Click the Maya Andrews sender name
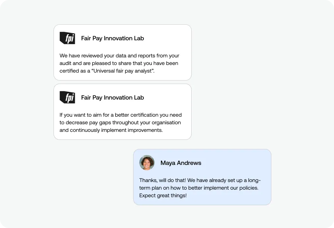The height and width of the screenshot is (228, 334). click(181, 163)
